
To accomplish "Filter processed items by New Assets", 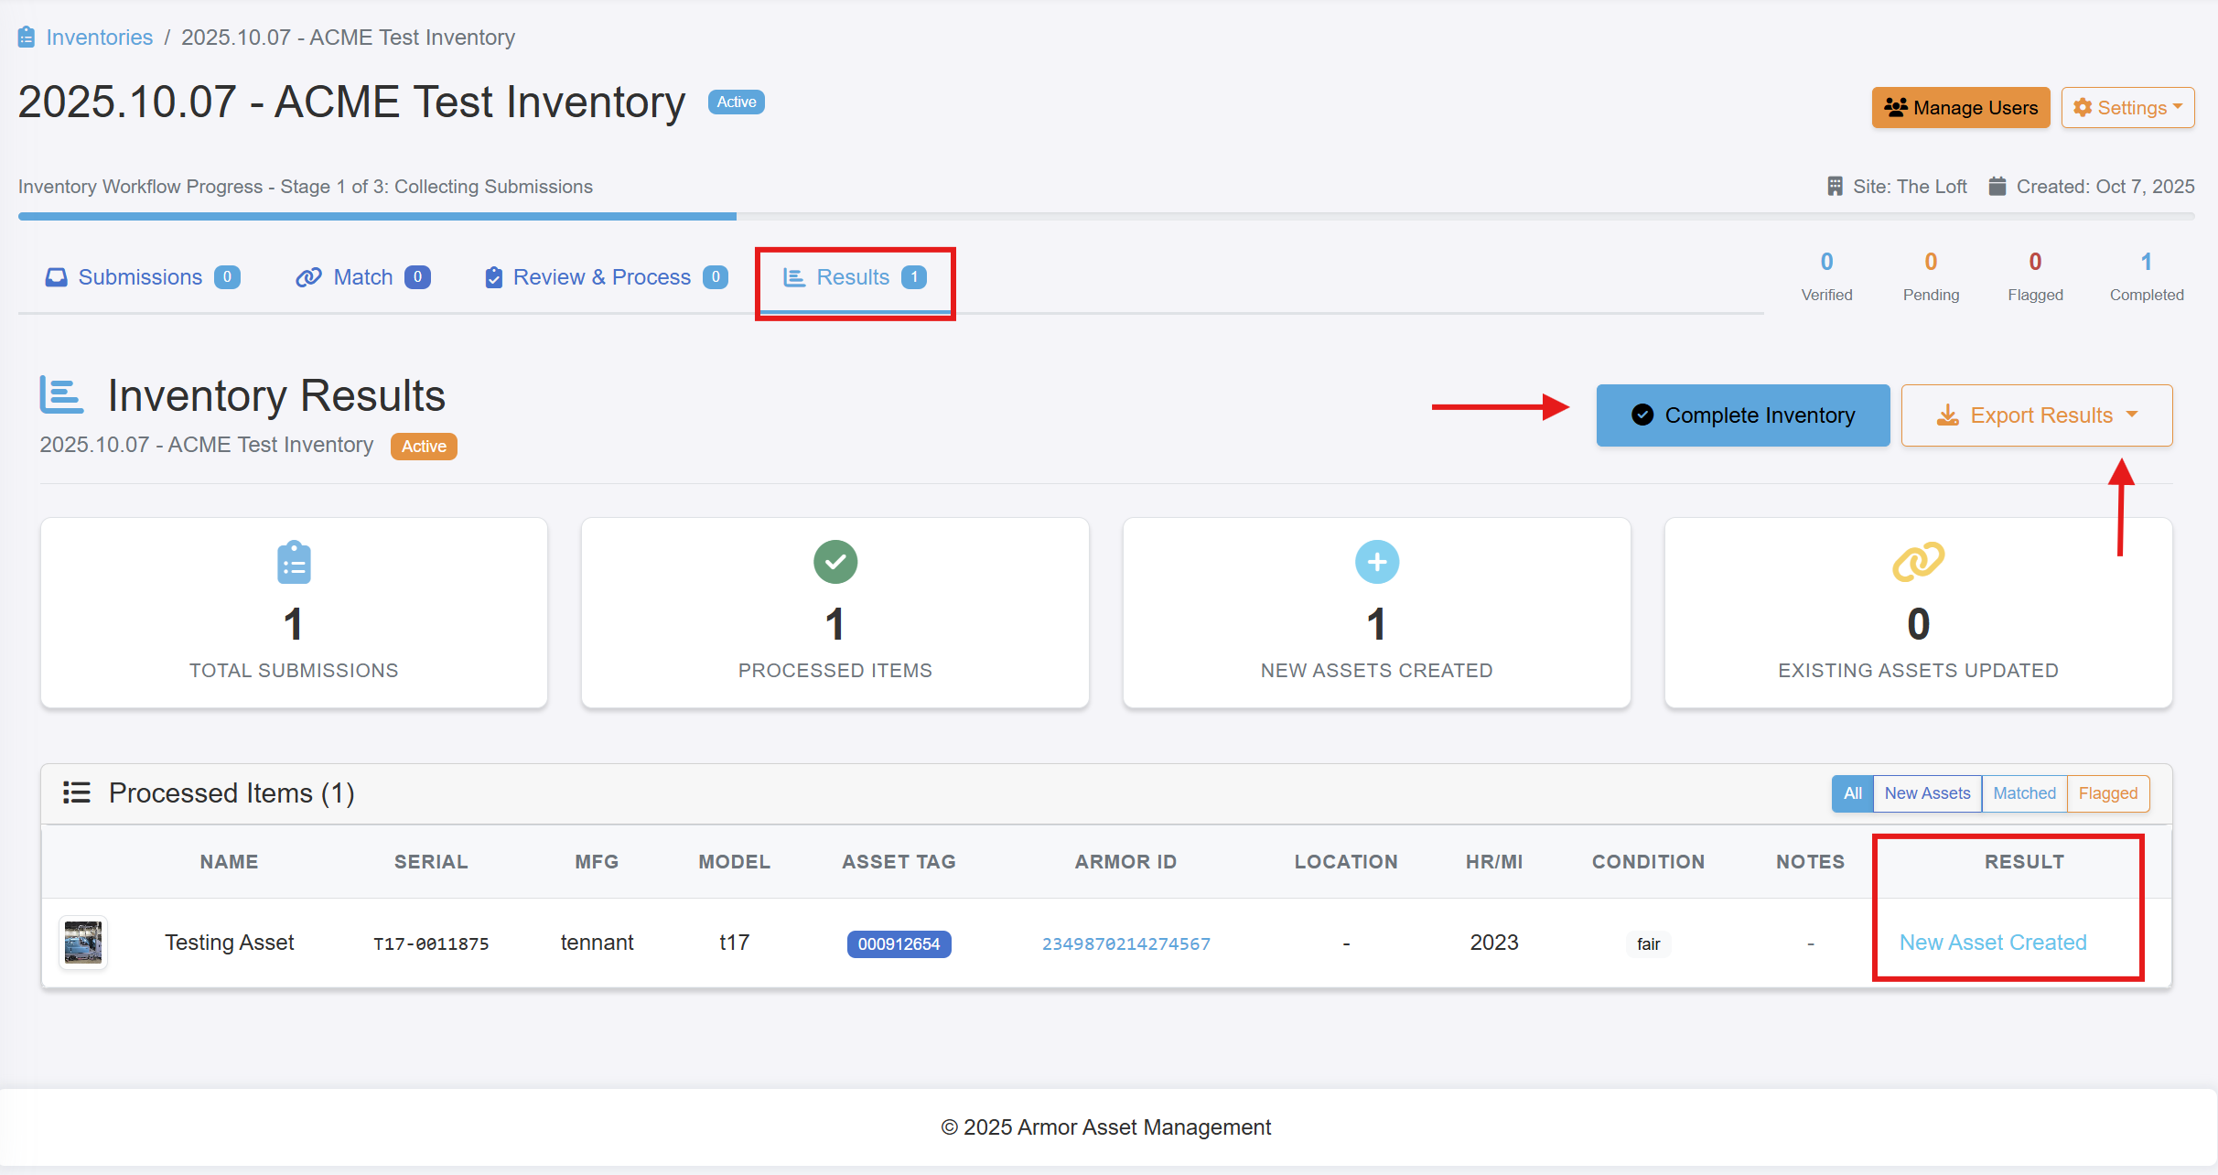I will (1927, 793).
